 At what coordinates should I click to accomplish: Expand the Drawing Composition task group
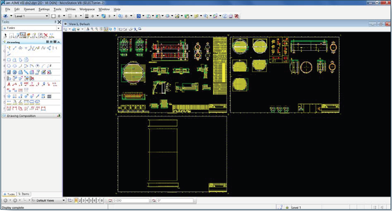pyautogui.click(x=21, y=116)
